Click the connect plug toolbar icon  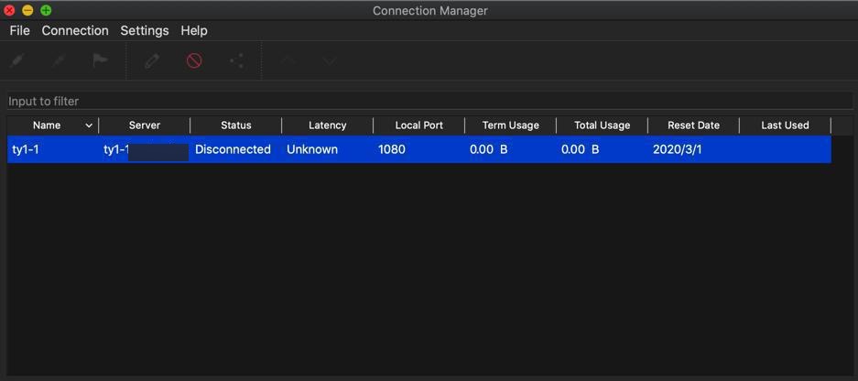(x=17, y=60)
